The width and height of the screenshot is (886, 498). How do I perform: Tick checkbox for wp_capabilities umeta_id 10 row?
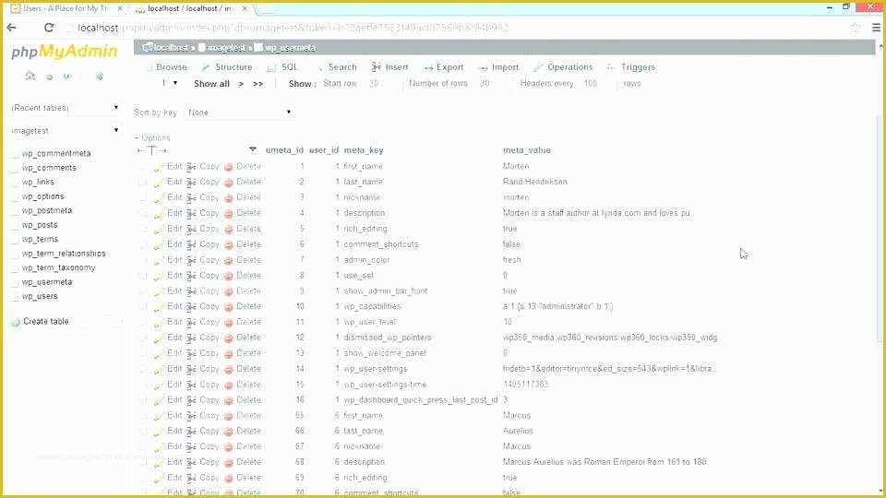(143, 307)
